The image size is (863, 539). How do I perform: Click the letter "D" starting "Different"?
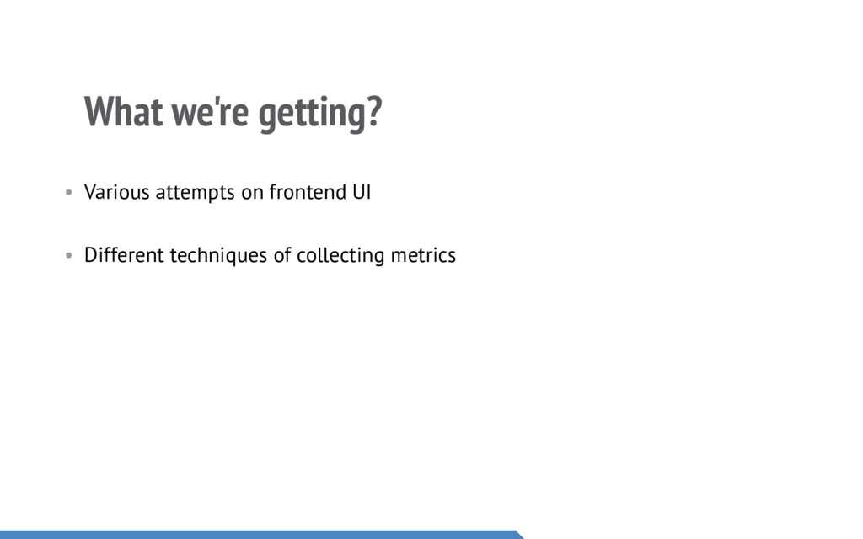click(x=91, y=254)
